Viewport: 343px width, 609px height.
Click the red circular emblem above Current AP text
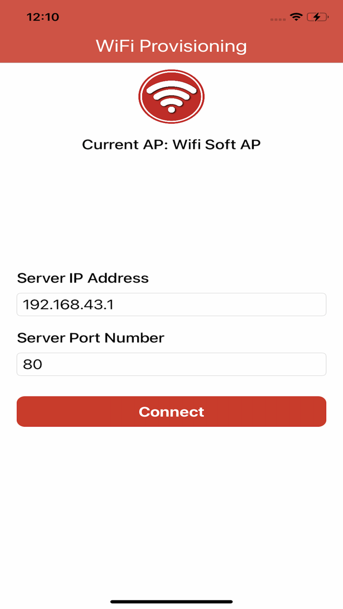[x=171, y=96]
